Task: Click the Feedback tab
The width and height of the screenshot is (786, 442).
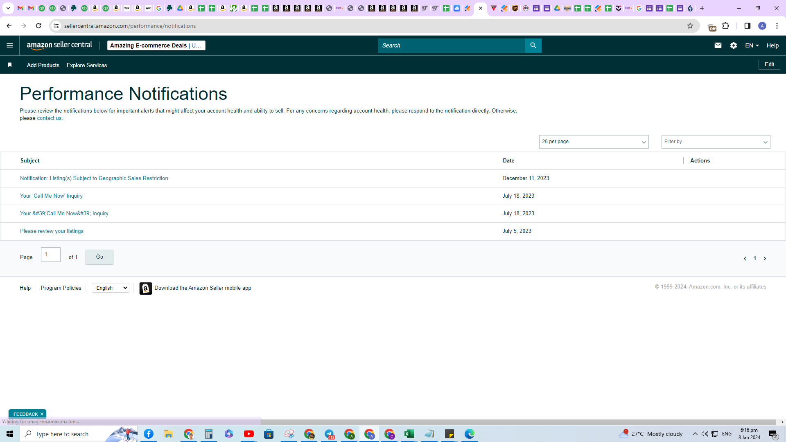Action: (x=25, y=414)
